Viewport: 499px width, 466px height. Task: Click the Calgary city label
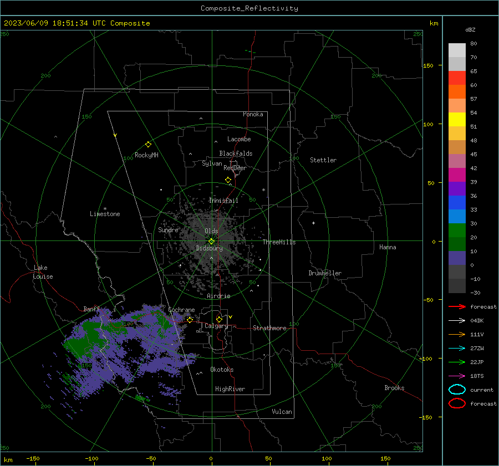216,326
